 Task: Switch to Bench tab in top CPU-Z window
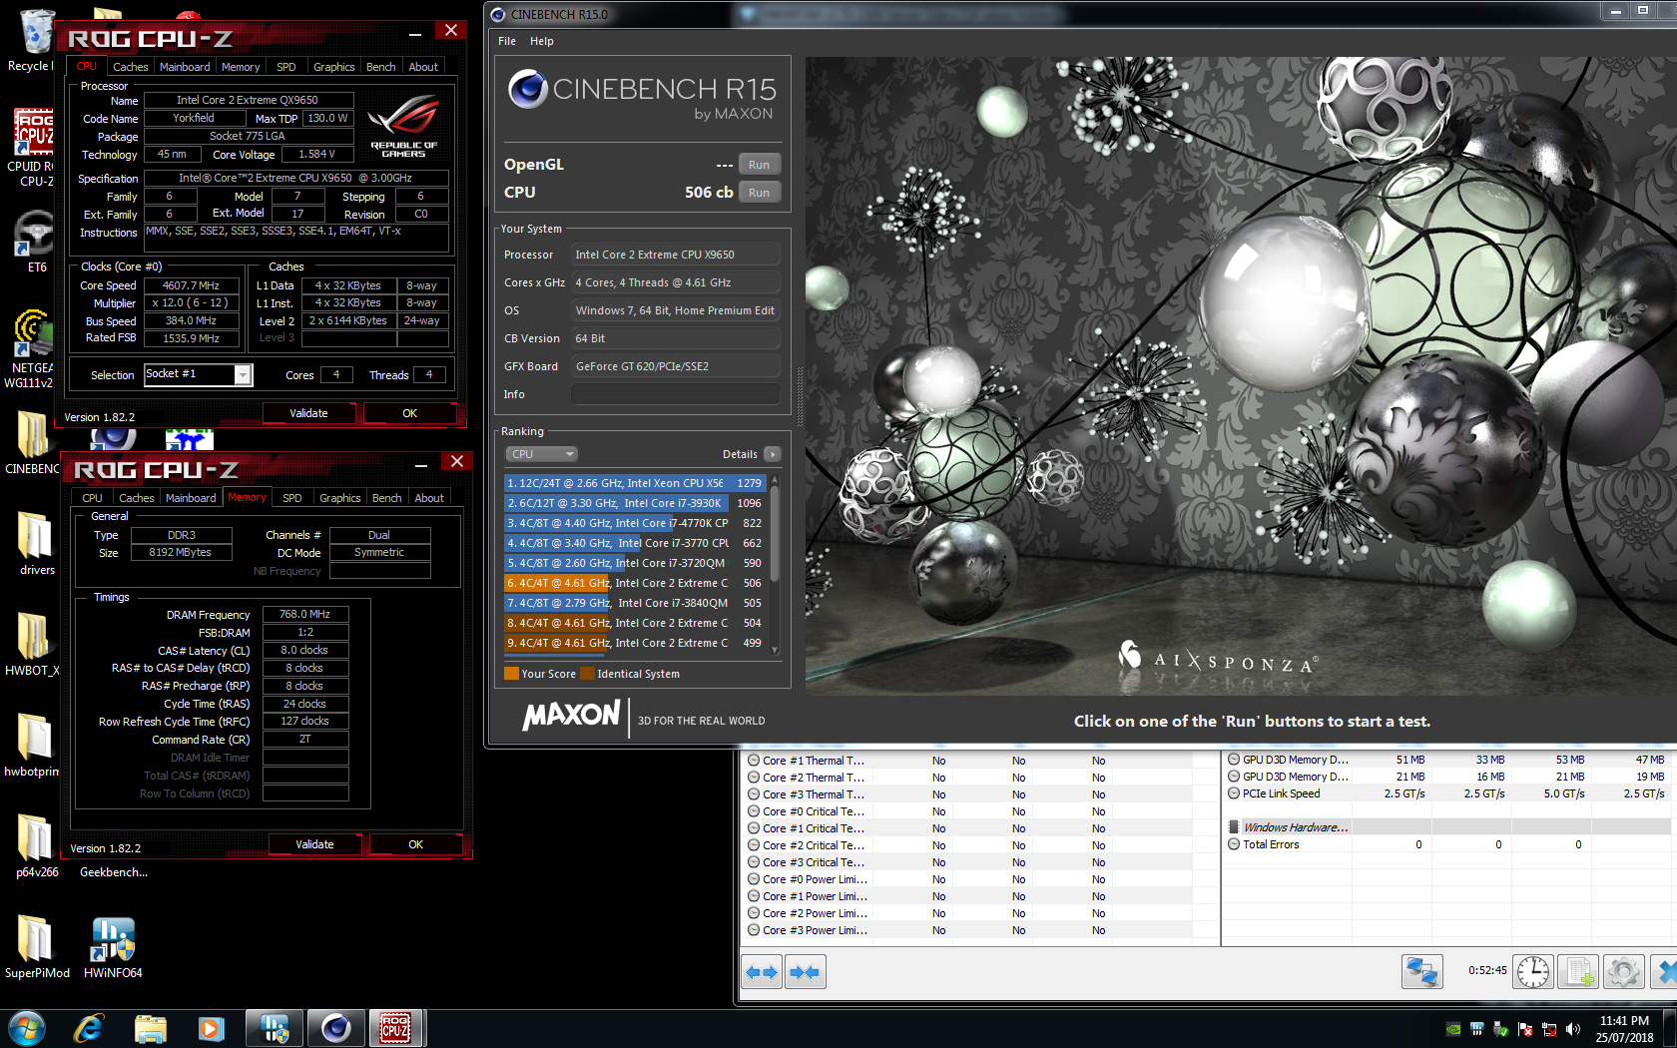coord(381,67)
